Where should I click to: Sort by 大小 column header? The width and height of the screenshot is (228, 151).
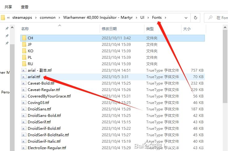pos(187,29)
